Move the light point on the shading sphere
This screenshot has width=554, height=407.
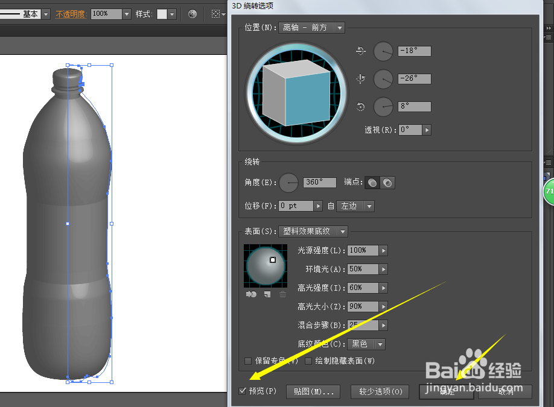point(273,260)
